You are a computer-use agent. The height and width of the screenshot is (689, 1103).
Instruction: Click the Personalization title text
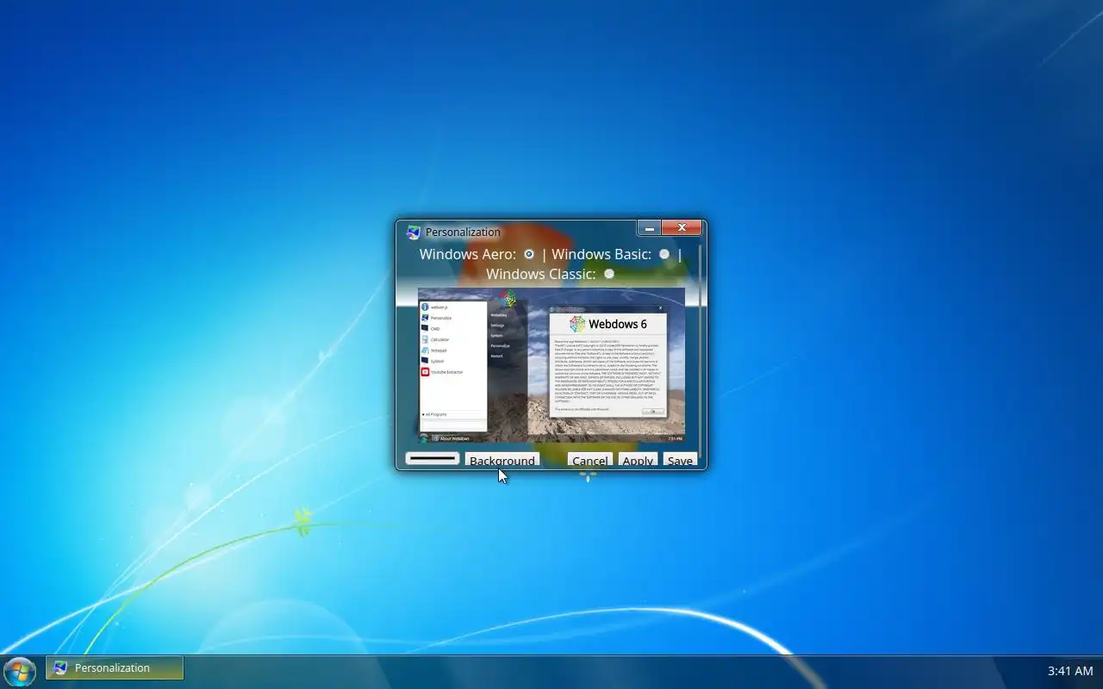463,232
